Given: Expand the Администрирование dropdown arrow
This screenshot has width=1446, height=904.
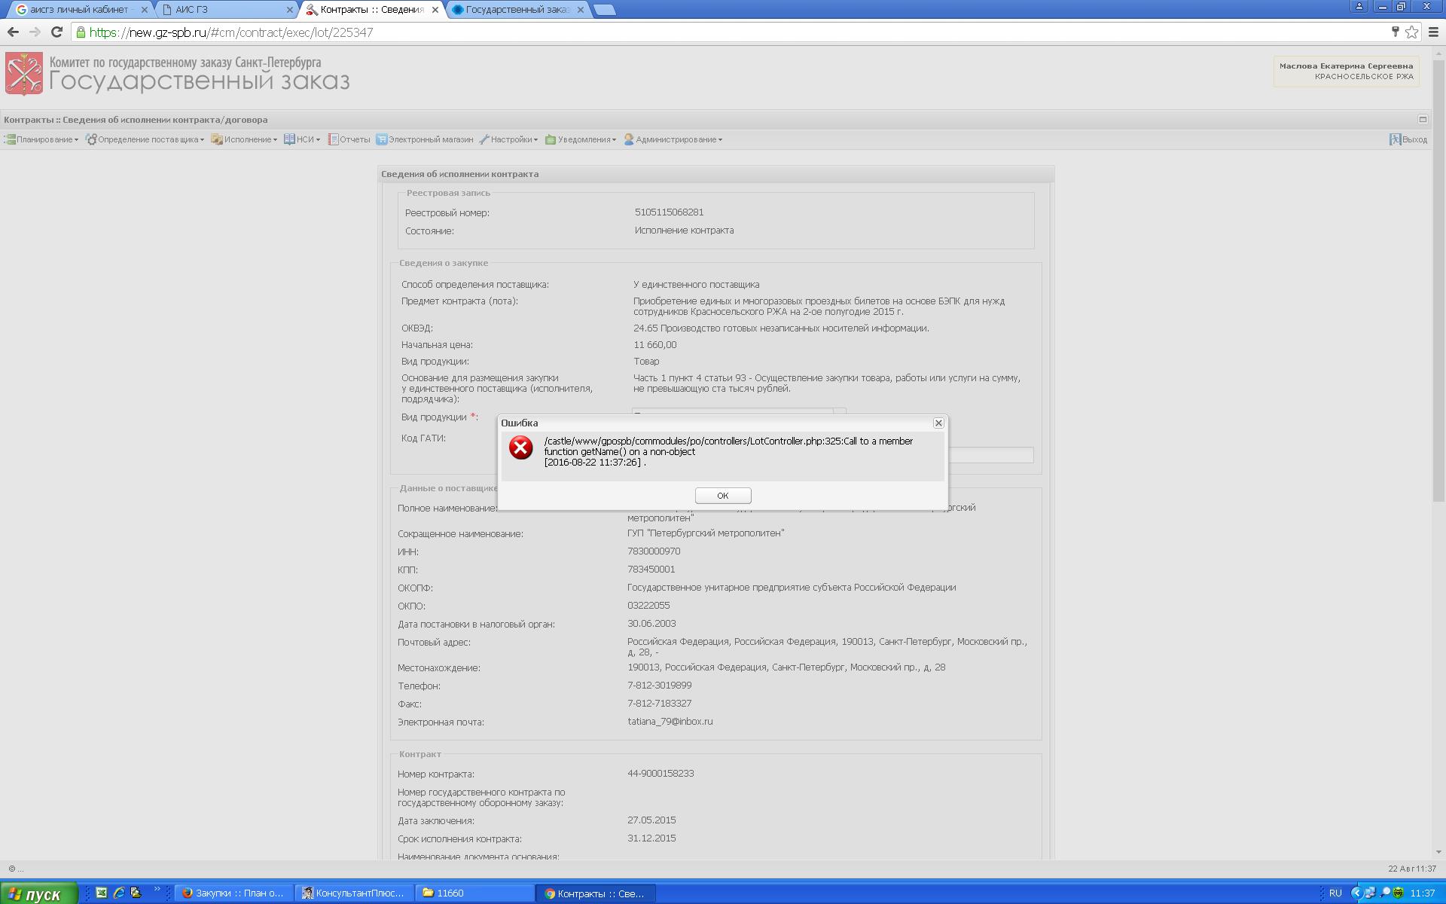Looking at the screenshot, I should 720,140.
